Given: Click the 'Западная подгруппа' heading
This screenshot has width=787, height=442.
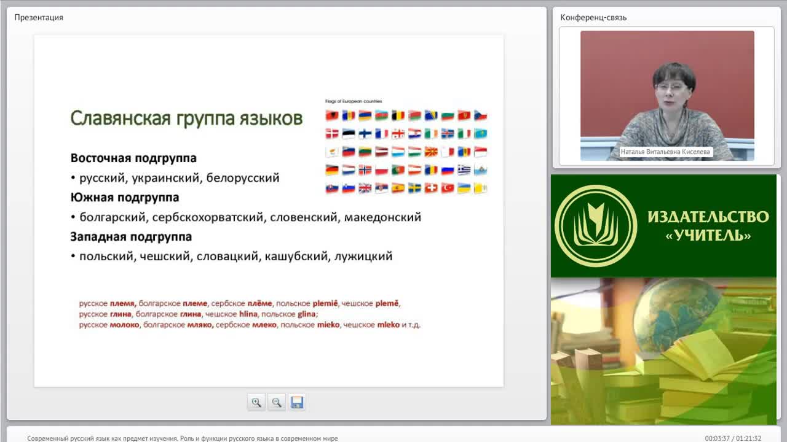Looking at the screenshot, I should pyautogui.click(x=131, y=236).
